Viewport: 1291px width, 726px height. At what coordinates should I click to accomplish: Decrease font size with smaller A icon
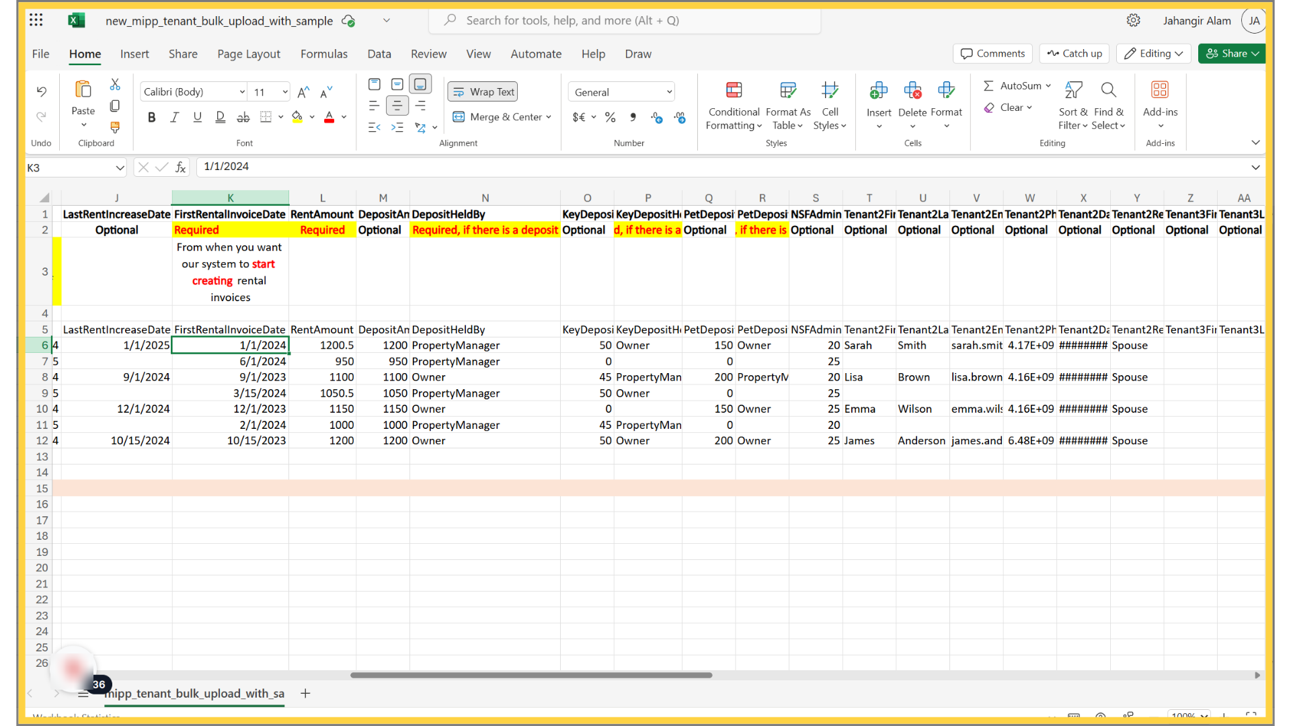tap(326, 92)
